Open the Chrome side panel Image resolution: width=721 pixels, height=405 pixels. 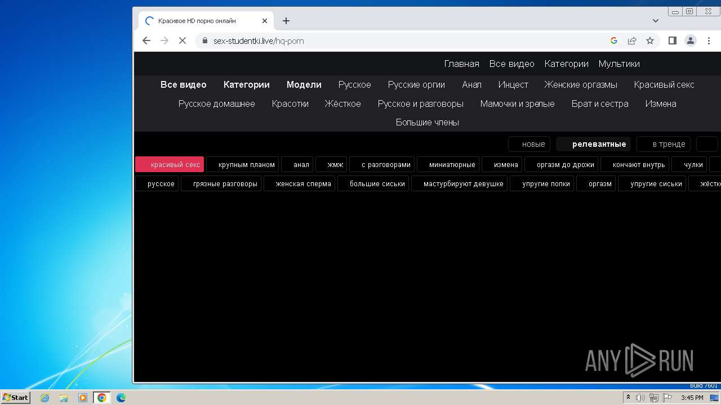coord(672,40)
